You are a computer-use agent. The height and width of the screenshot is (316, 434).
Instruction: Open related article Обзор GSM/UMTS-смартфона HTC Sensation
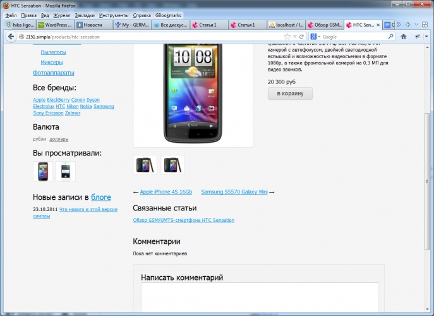coord(183,220)
